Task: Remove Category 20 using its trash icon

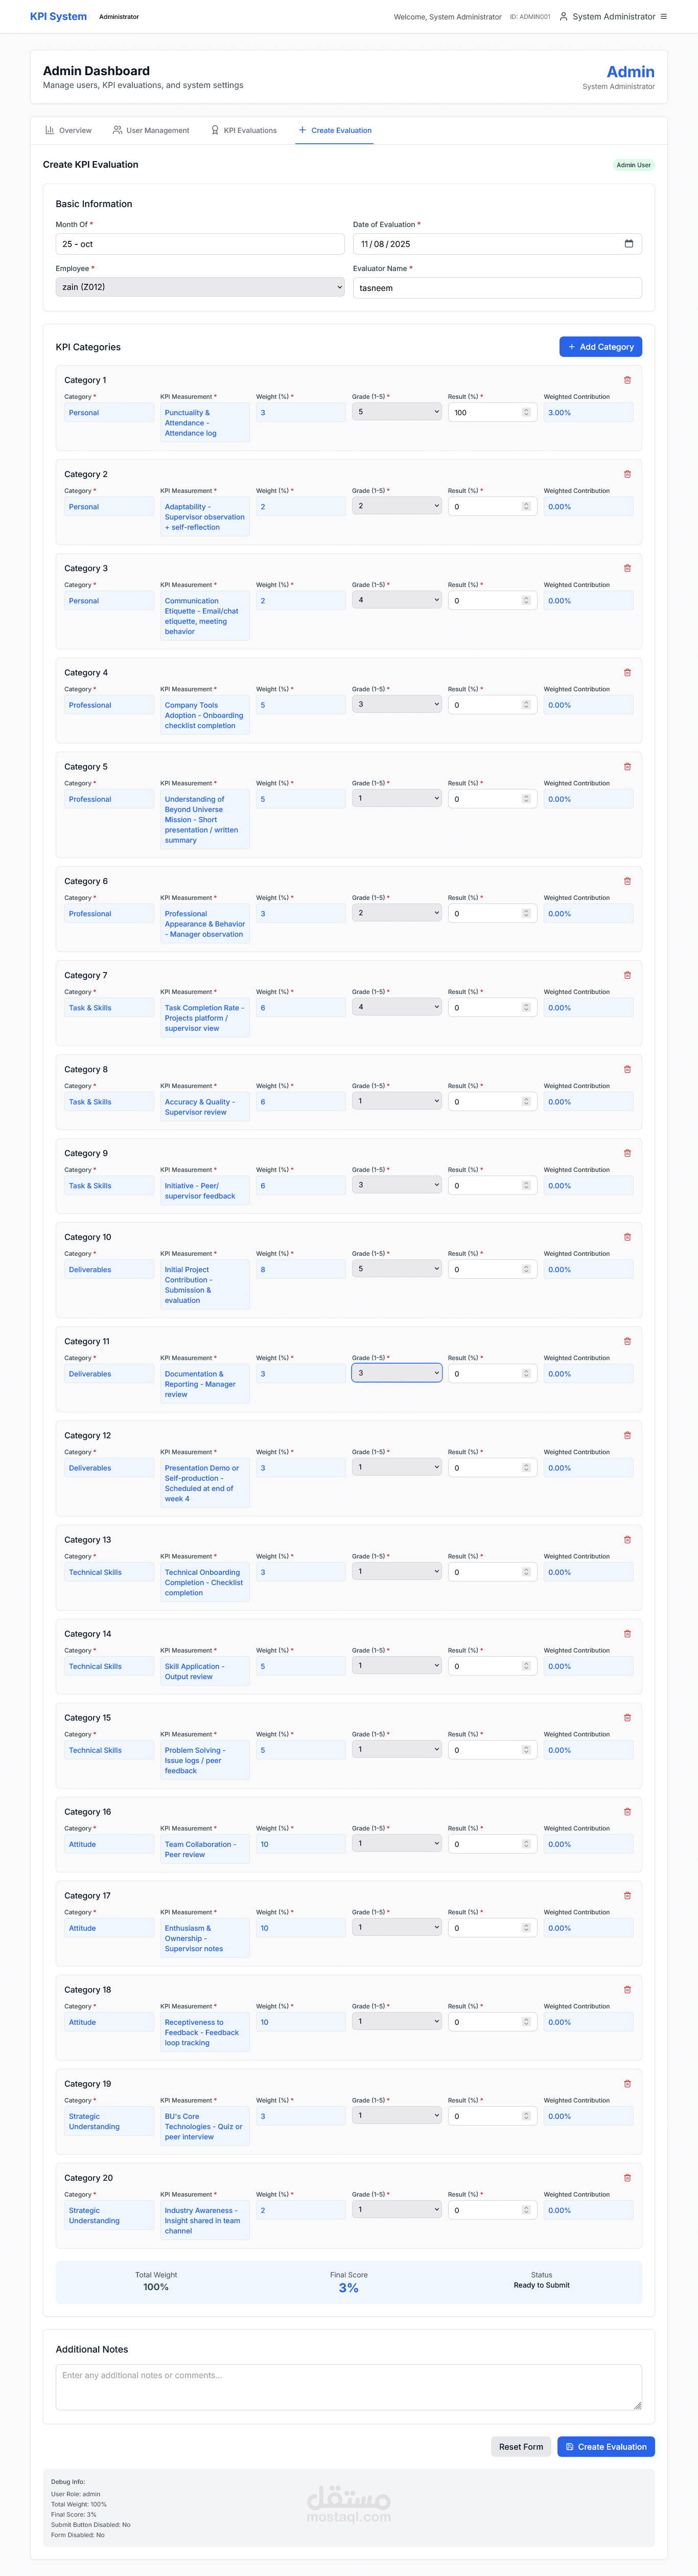Action: 627,2178
